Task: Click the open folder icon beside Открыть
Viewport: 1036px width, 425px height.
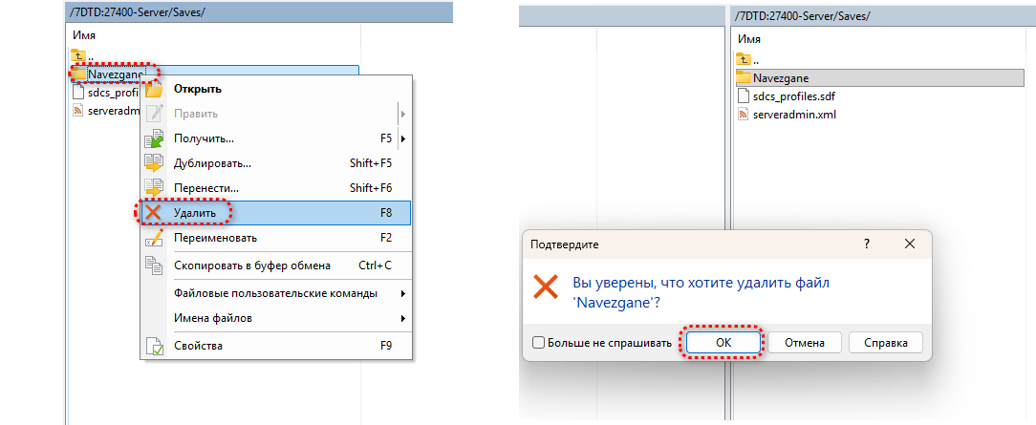Action: [153, 89]
